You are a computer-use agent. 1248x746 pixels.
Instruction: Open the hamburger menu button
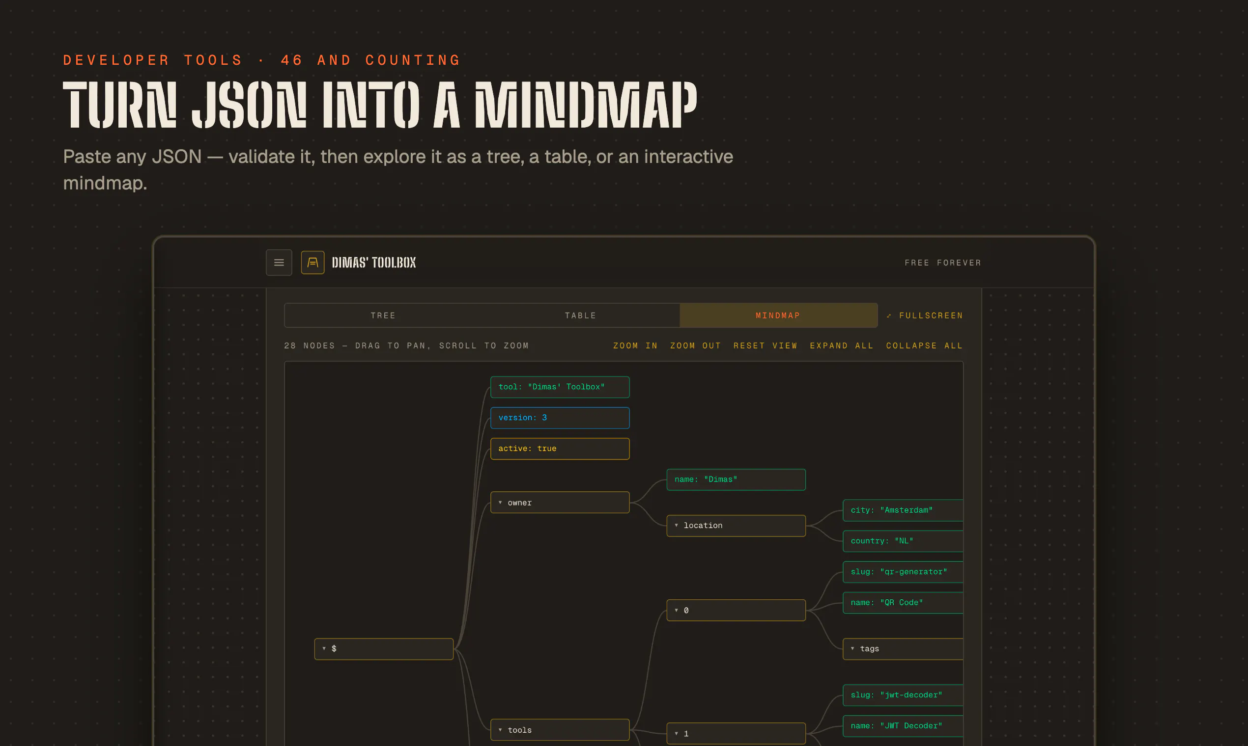point(279,263)
